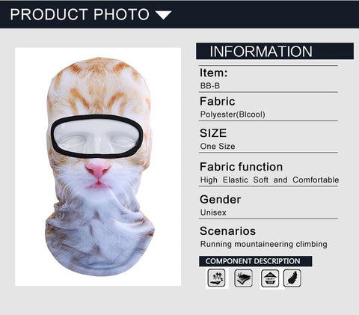Click the PRODUCT PHOTO heading text
359x315 pixels.
point(80,14)
